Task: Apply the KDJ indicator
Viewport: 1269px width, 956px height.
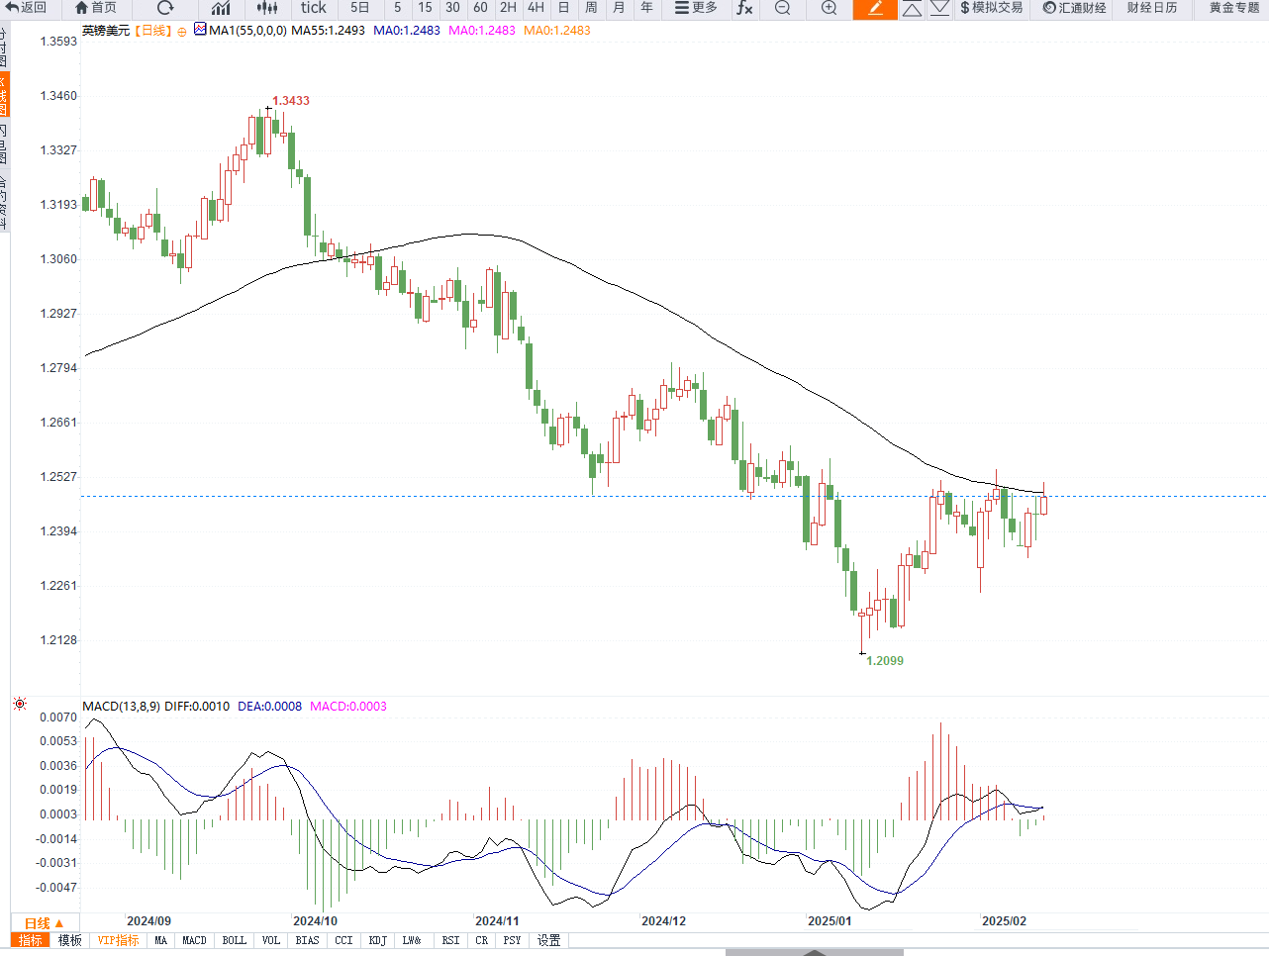Action: (x=377, y=940)
